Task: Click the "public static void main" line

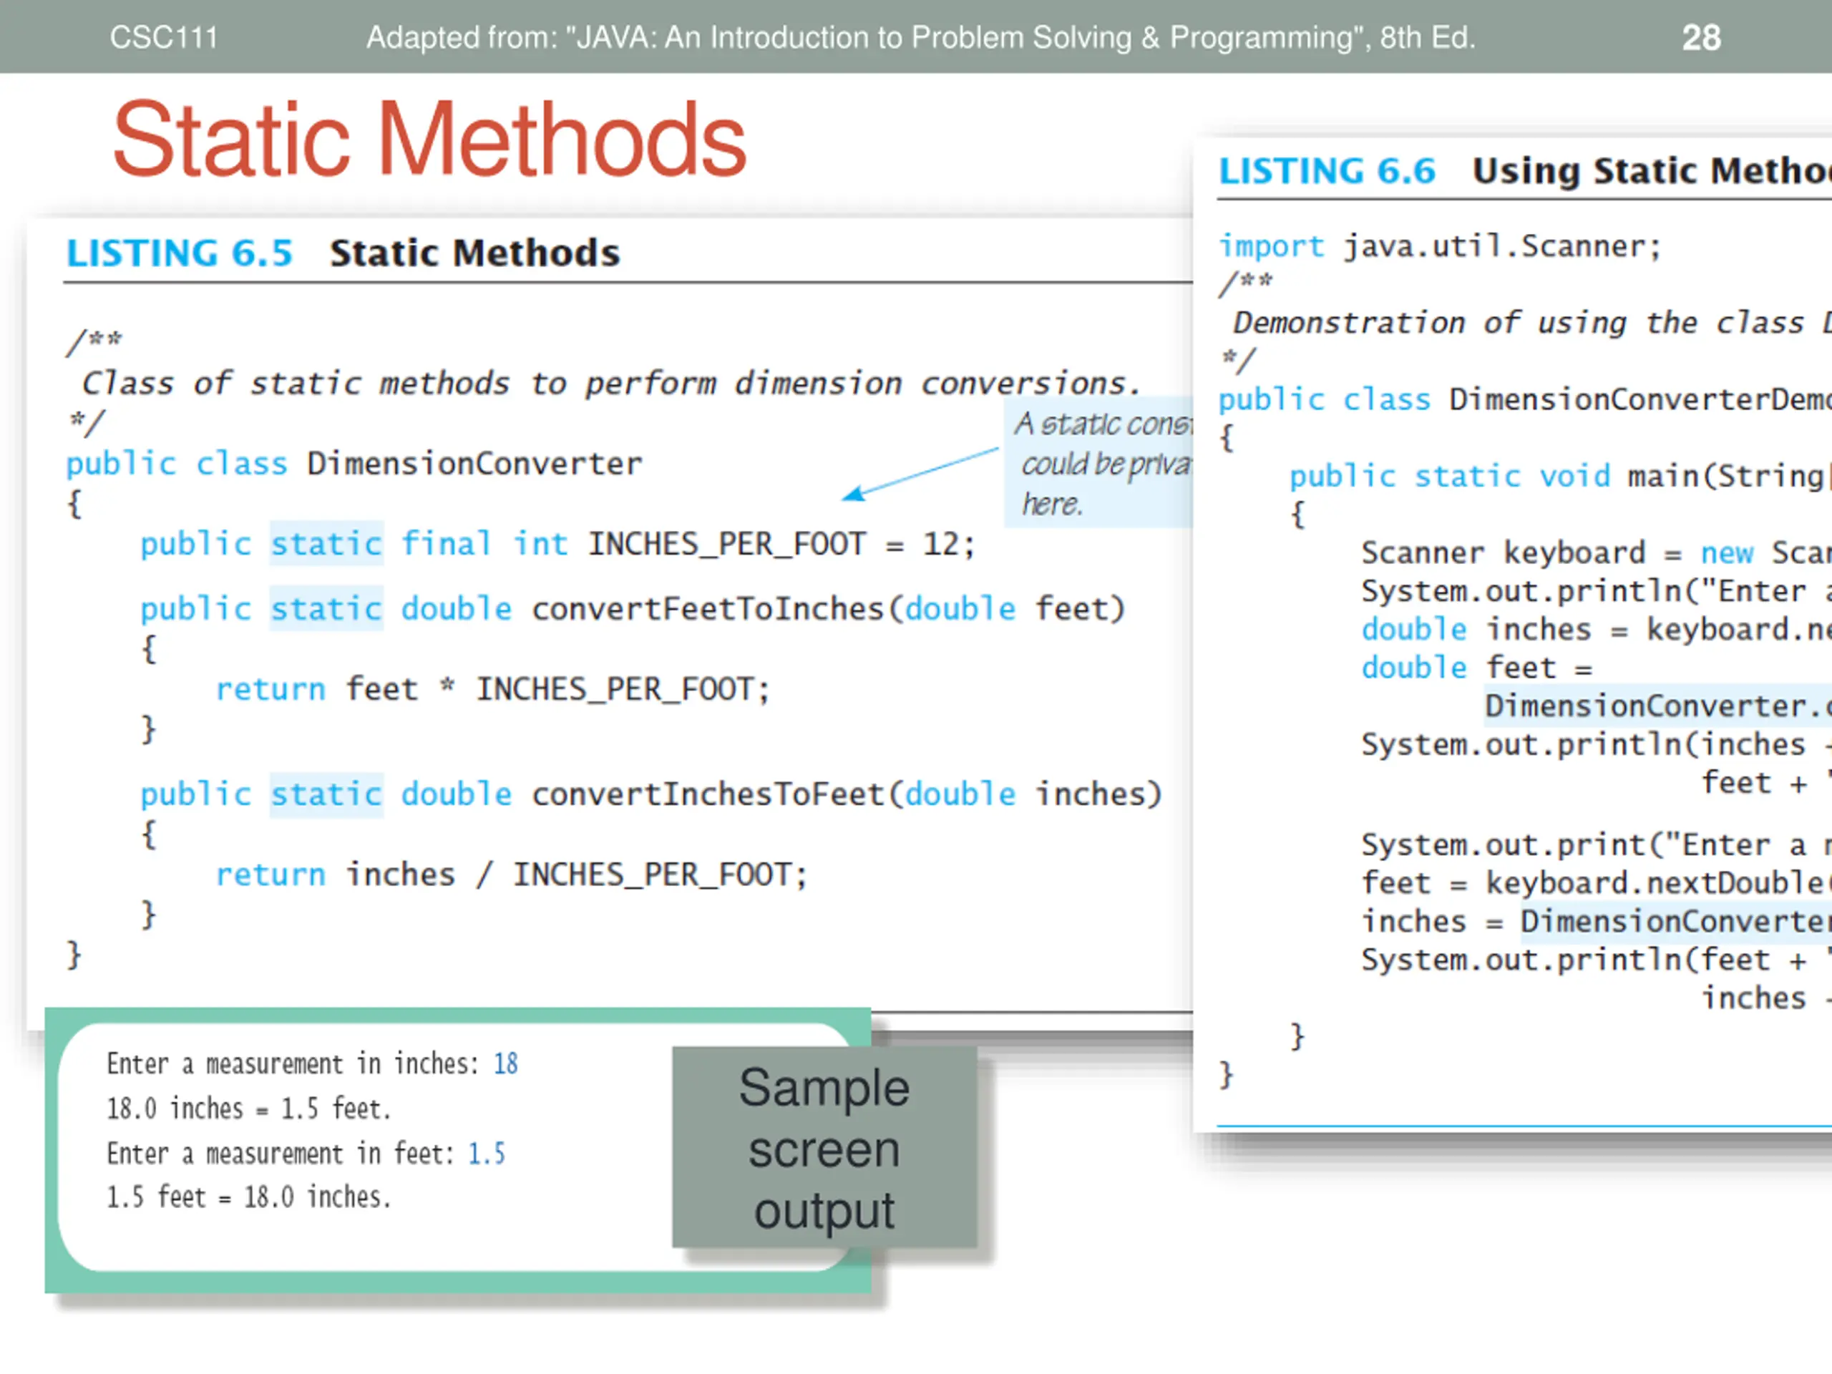Action: coord(1560,476)
